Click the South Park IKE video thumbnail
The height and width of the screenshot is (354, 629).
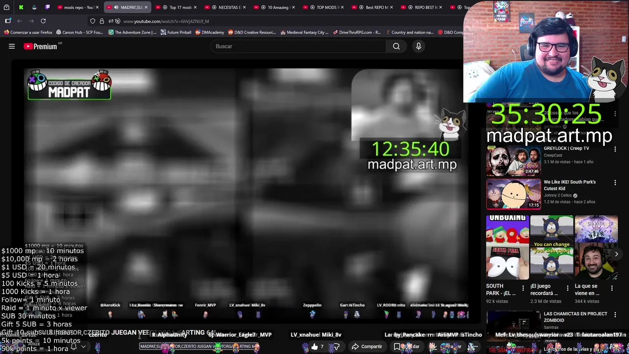[514, 194]
